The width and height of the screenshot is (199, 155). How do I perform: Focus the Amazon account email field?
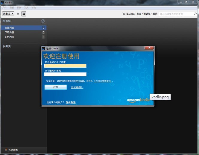[65, 66]
